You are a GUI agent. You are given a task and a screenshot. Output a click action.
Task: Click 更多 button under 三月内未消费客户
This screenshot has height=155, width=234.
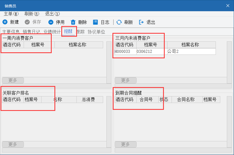coord(126,80)
